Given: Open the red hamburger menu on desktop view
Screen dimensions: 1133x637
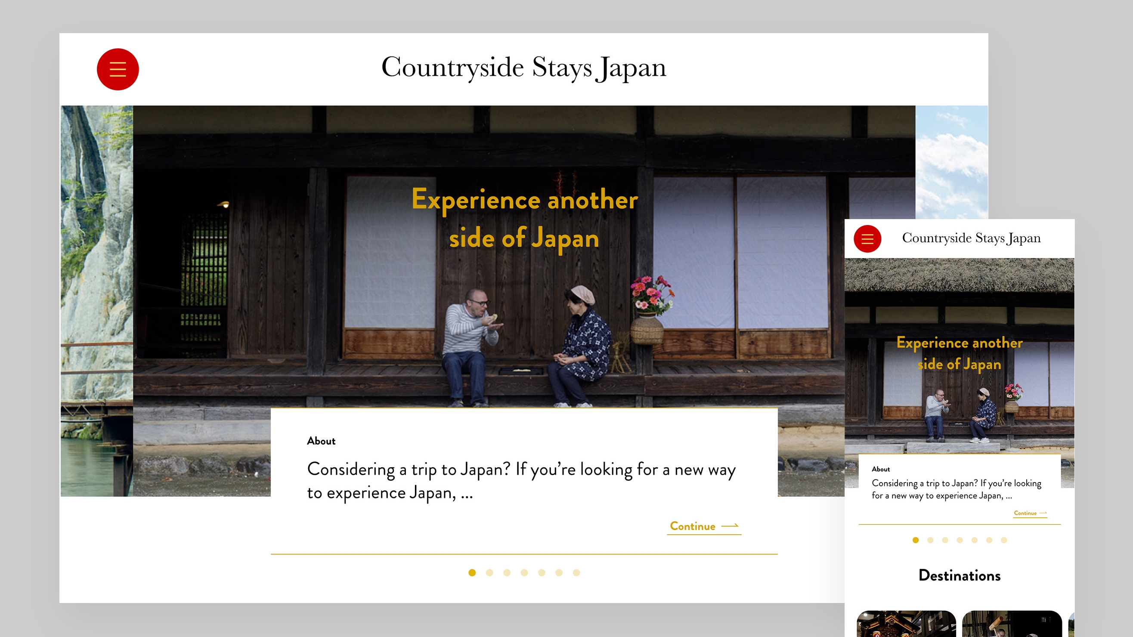Looking at the screenshot, I should (118, 69).
